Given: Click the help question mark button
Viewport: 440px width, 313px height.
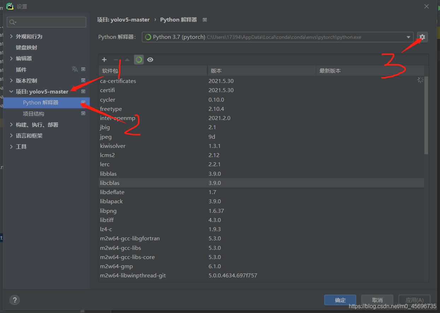Looking at the screenshot, I should coord(14,300).
